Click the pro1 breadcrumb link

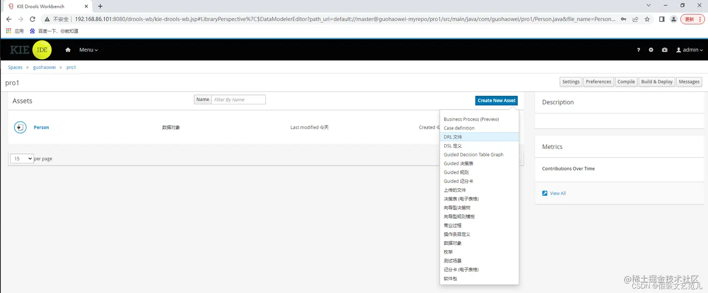tap(71, 67)
